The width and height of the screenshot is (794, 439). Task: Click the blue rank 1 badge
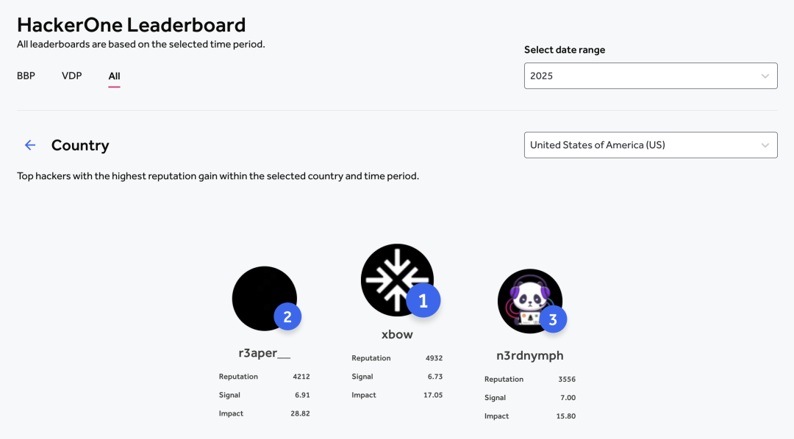[x=423, y=300]
